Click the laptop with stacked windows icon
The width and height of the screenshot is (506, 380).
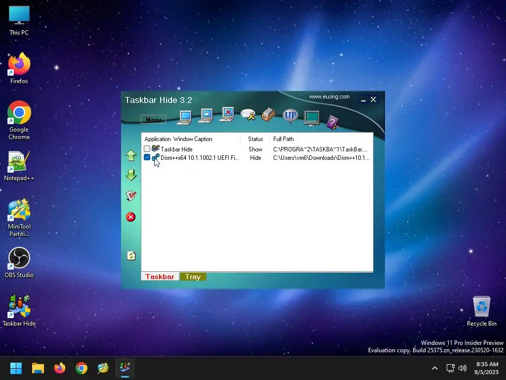pyautogui.click(x=206, y=116)
